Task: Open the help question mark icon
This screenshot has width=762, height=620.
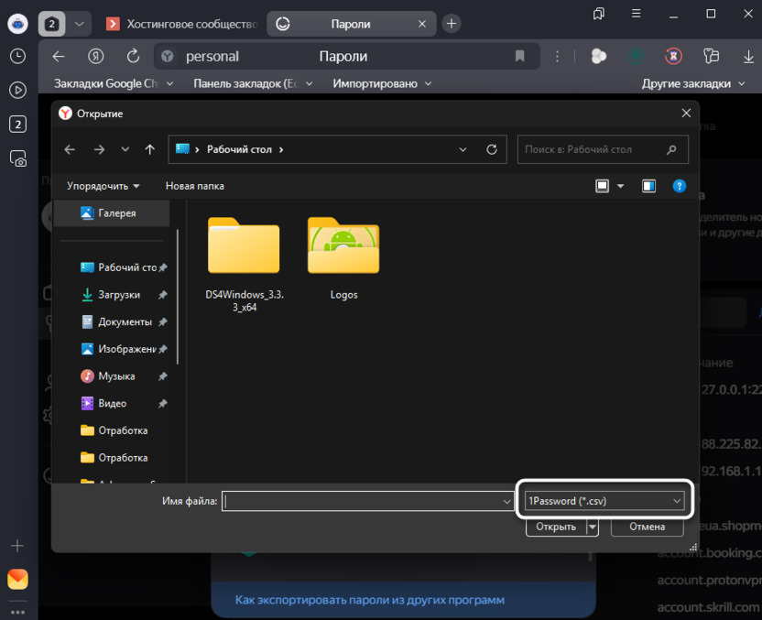Action: coord(679,186)
